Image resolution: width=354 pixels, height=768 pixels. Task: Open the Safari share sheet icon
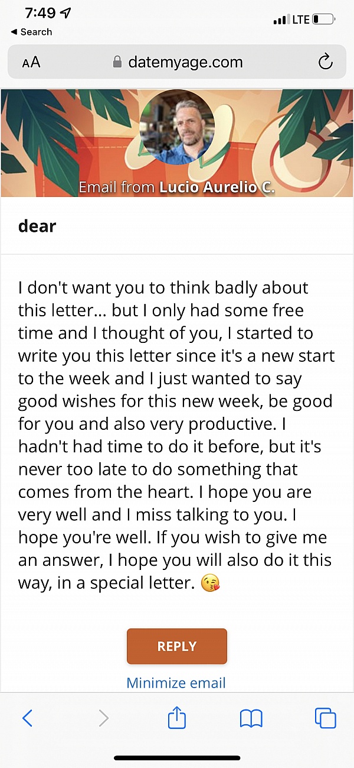tap(177, 718)
